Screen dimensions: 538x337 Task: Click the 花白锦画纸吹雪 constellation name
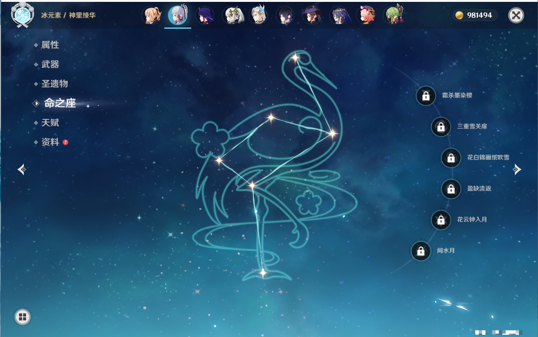488,157
